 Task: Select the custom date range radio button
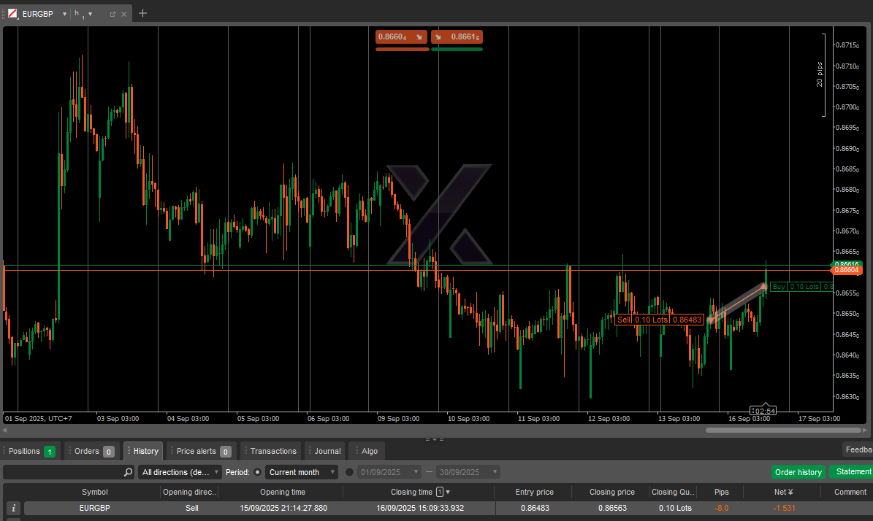click(349, 472)
